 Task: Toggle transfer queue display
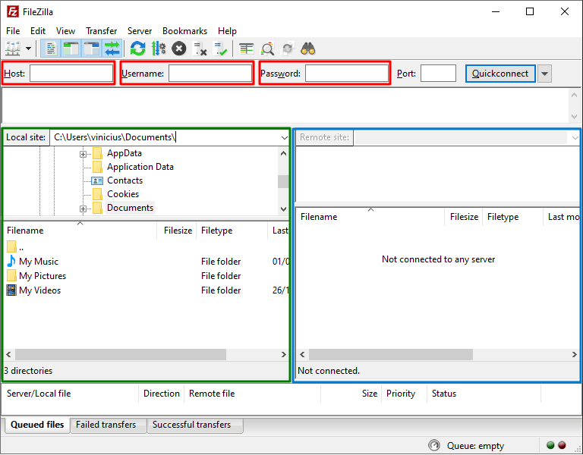[112, 49]
